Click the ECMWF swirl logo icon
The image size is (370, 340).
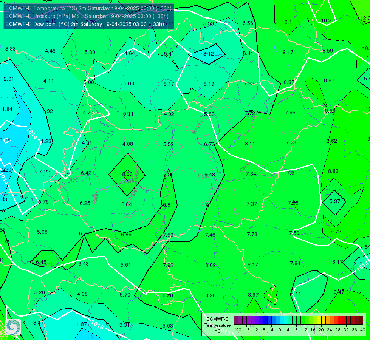(13, 327)
